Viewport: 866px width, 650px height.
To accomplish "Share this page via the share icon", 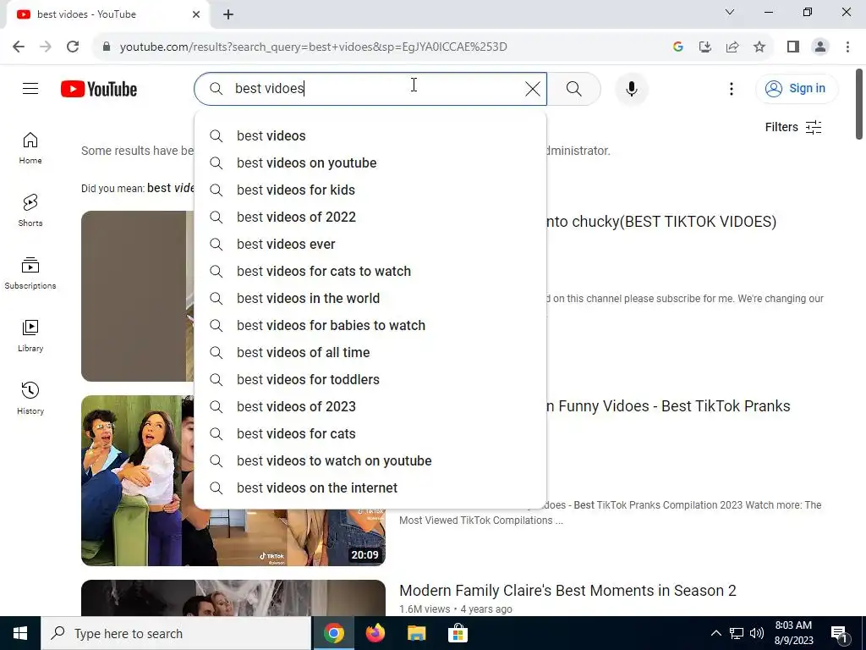I will (x=732, y=47).
